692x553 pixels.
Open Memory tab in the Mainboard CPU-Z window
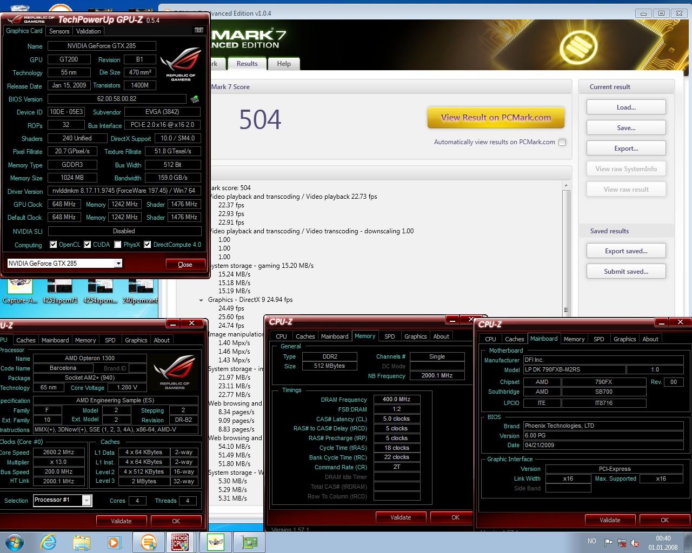pos(574,339)
